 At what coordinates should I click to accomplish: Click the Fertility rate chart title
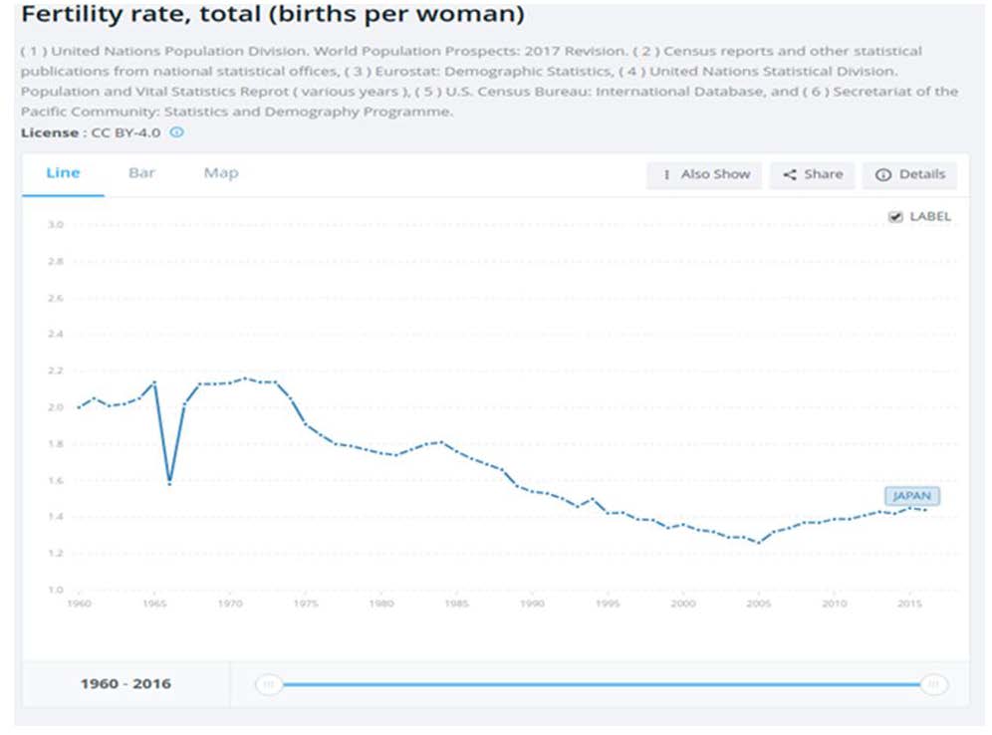(273, 14)
